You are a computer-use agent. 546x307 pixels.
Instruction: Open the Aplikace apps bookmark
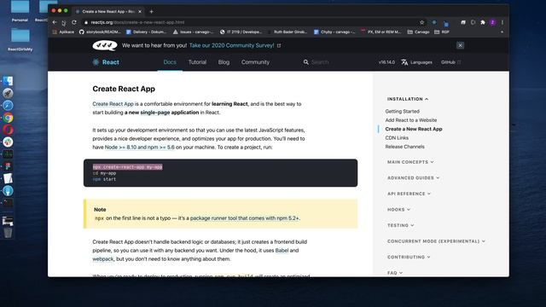coord(63,32)
